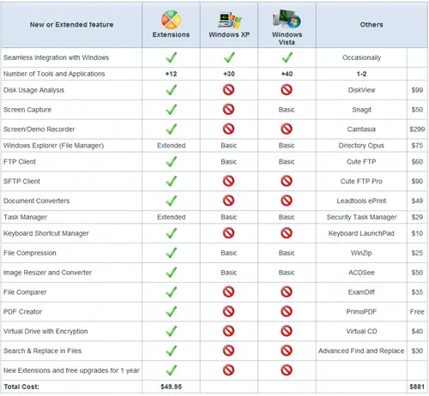
Task: Click the $881 total for Others
Action: [x=417, y=387]
